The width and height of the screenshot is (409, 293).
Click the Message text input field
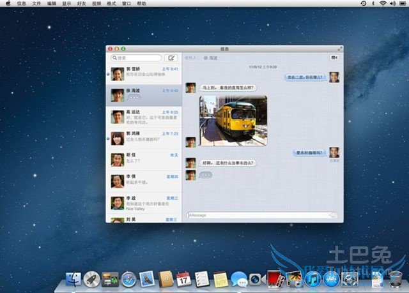(x=256, y=215)
